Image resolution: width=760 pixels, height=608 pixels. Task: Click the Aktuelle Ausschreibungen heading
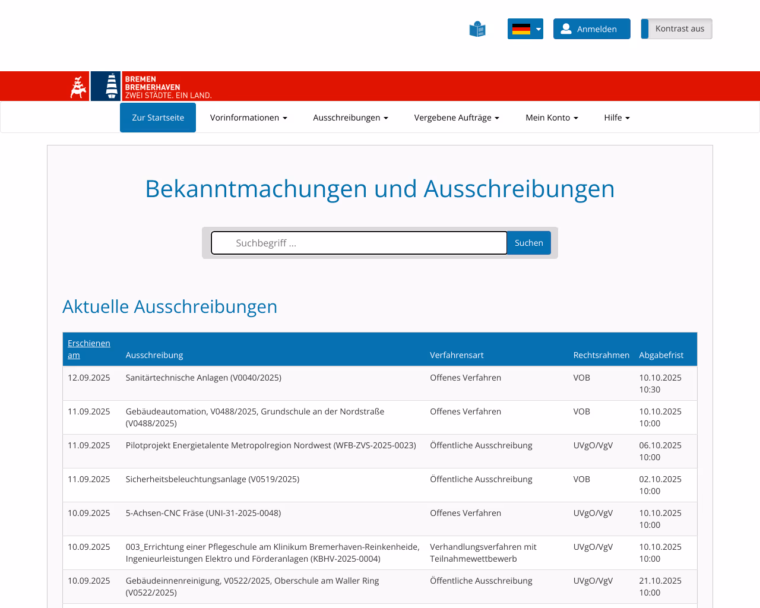tap(170, 306)
